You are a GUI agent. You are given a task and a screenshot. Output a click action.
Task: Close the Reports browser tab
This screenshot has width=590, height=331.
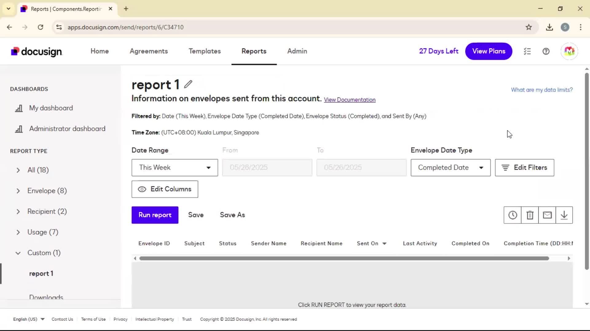tap(110, 9)
